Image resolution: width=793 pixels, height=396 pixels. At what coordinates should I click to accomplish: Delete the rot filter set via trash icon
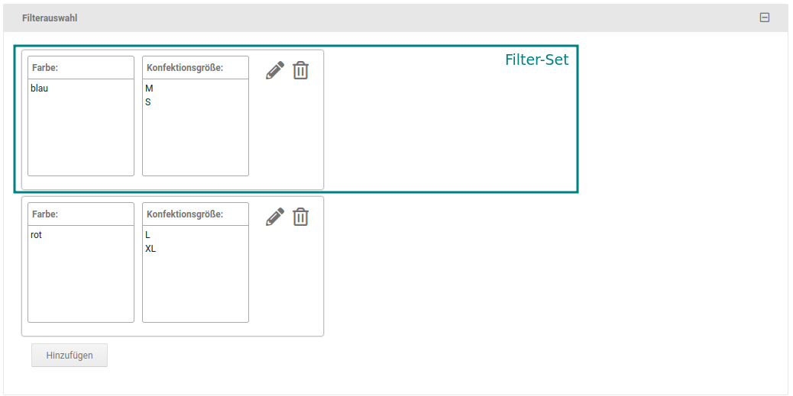(x=301, y=217)
